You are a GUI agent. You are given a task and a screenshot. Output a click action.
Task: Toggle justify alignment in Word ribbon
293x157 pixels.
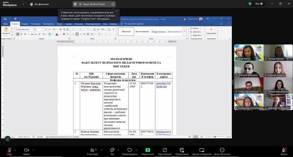[84, 34]
